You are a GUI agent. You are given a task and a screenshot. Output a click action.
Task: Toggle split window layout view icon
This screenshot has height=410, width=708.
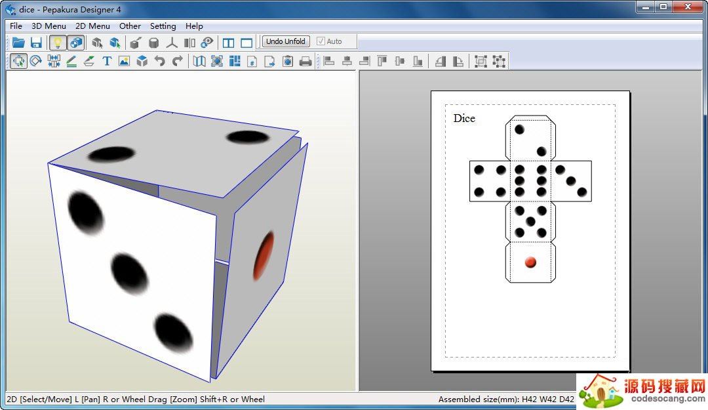[227, 41]
